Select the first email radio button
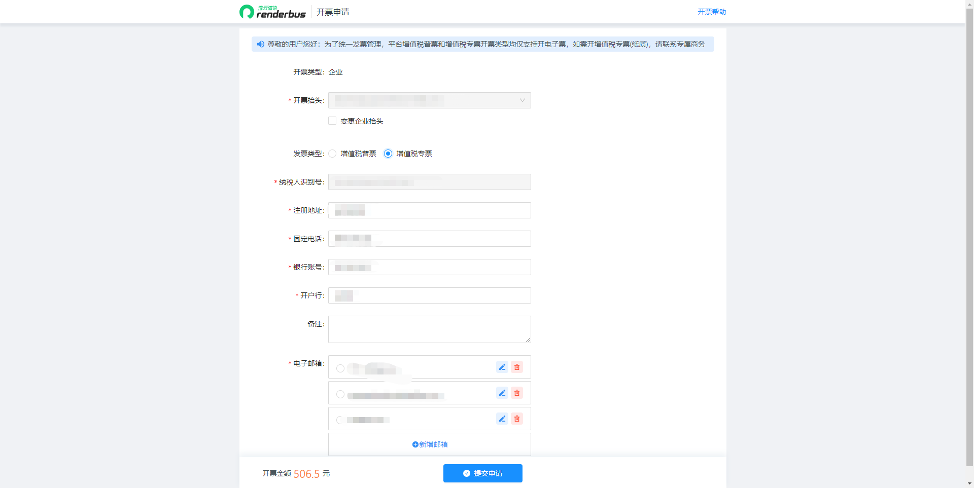 click(x=340, y=368)
